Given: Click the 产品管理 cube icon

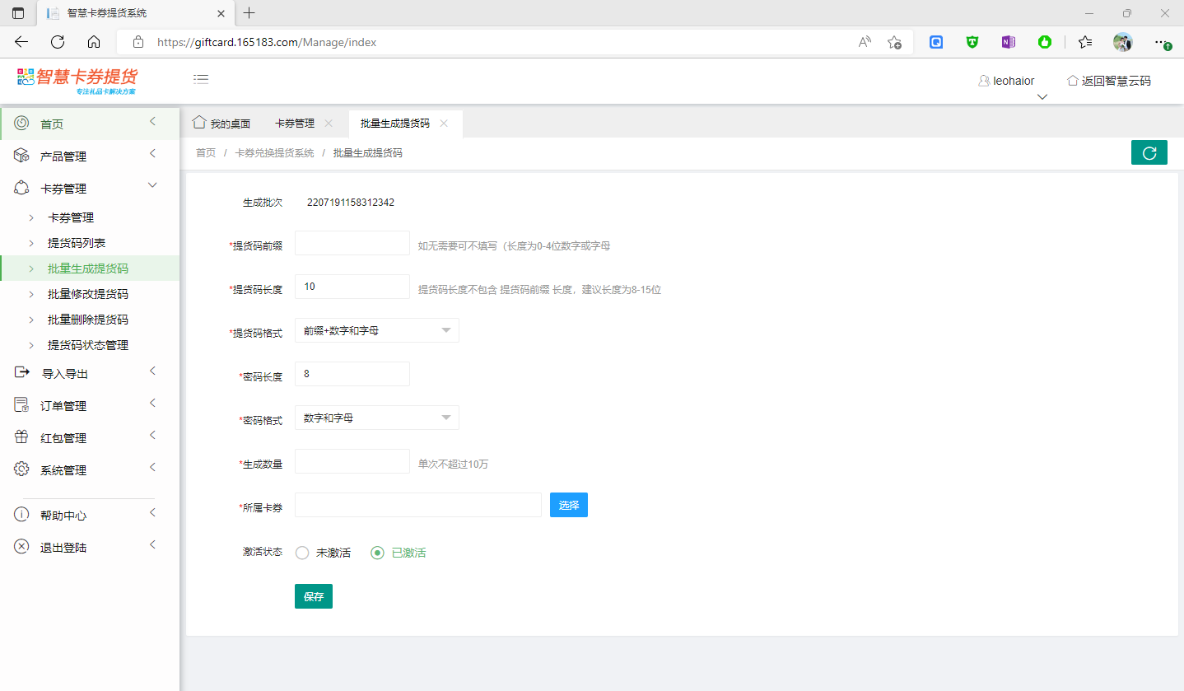Looking at the screenshot, I should 21,156.
